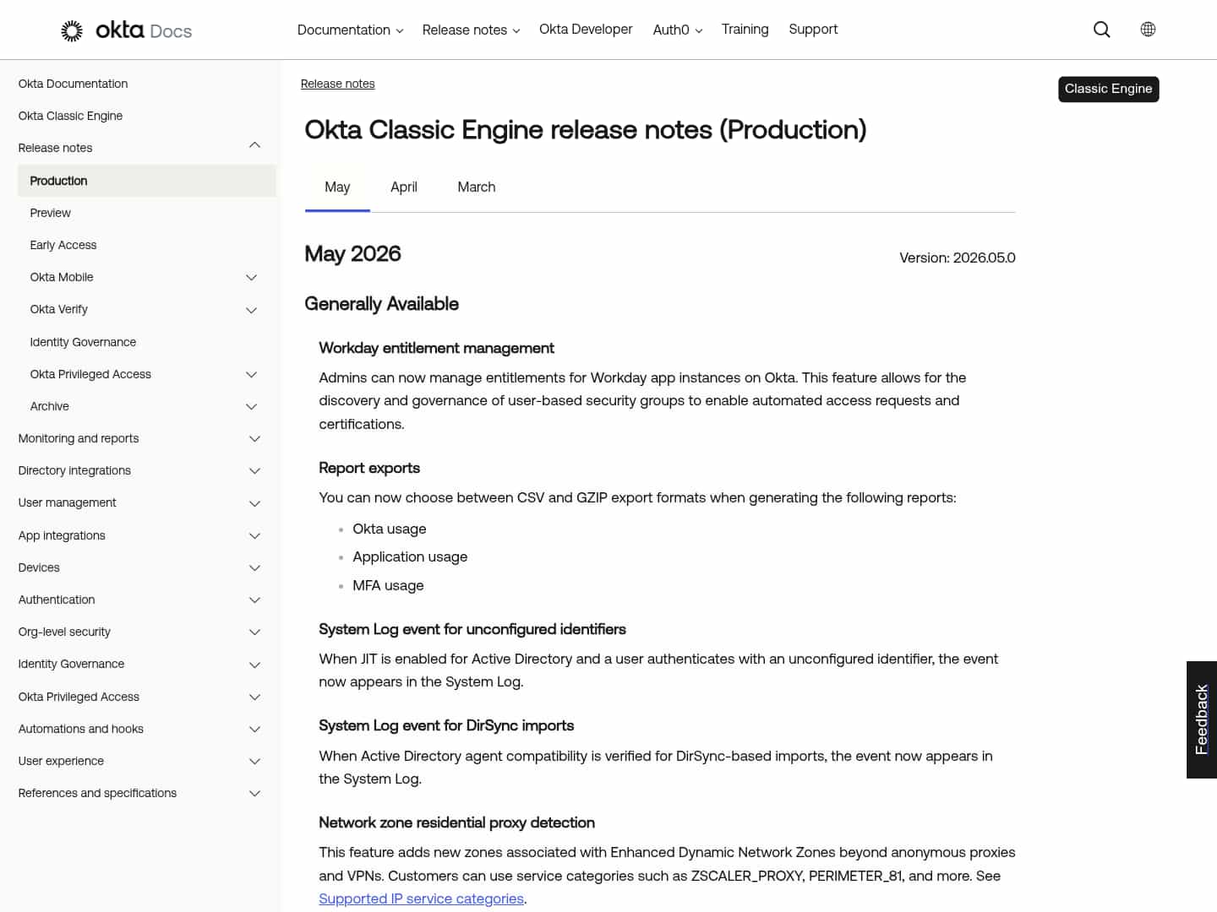
Task: Expand Monitoring and reports section
Action: click(254, 439)
